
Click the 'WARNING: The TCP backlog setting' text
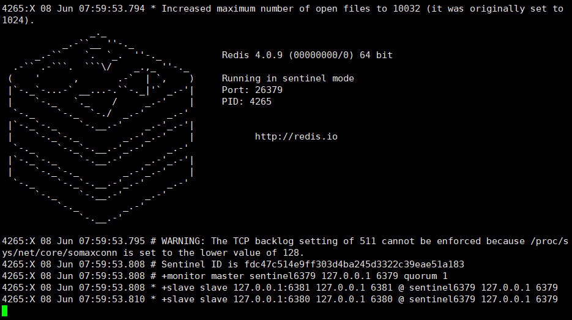pyautogui.click(x=250, y=241)
